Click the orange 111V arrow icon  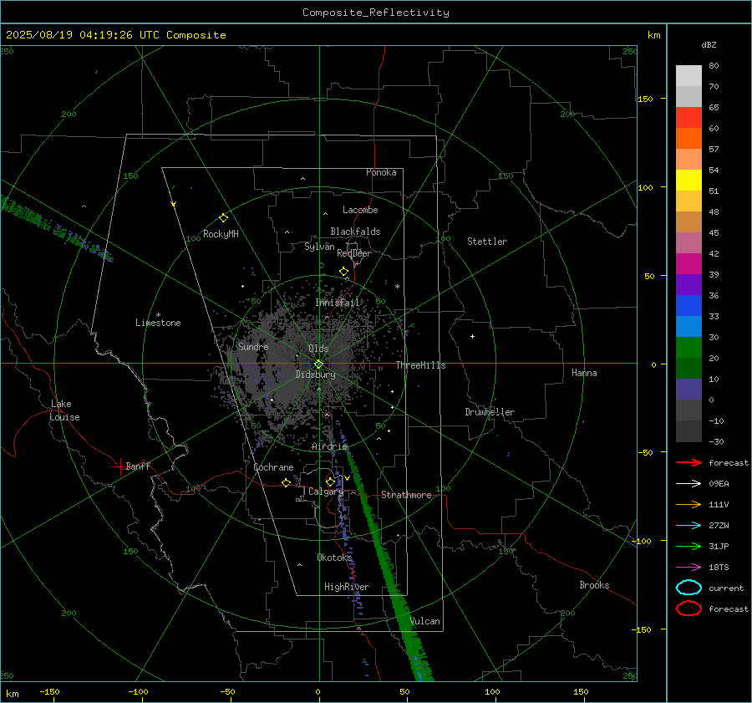pyautogui.click(x=688, y=504)
